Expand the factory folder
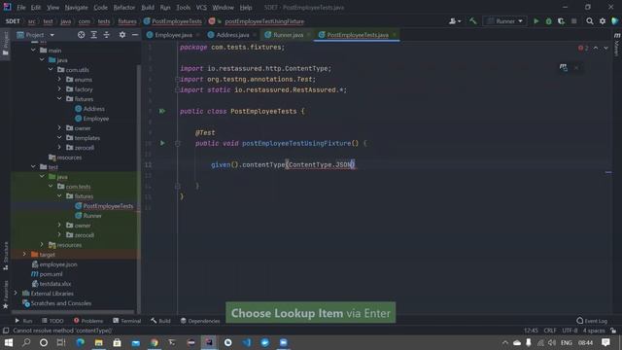622x350 pixels. pyautogui.click(x=59, y=89)
